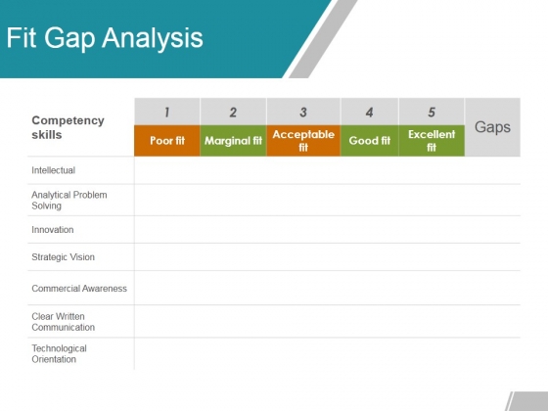Click the orange 'Poor fit' cell
The height and width of the screenshot is (411, 548).
pyautogui.click(x=167, y=141)
